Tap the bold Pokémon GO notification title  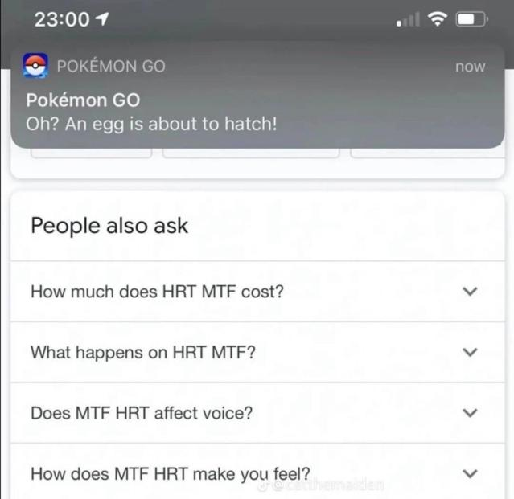83,101
